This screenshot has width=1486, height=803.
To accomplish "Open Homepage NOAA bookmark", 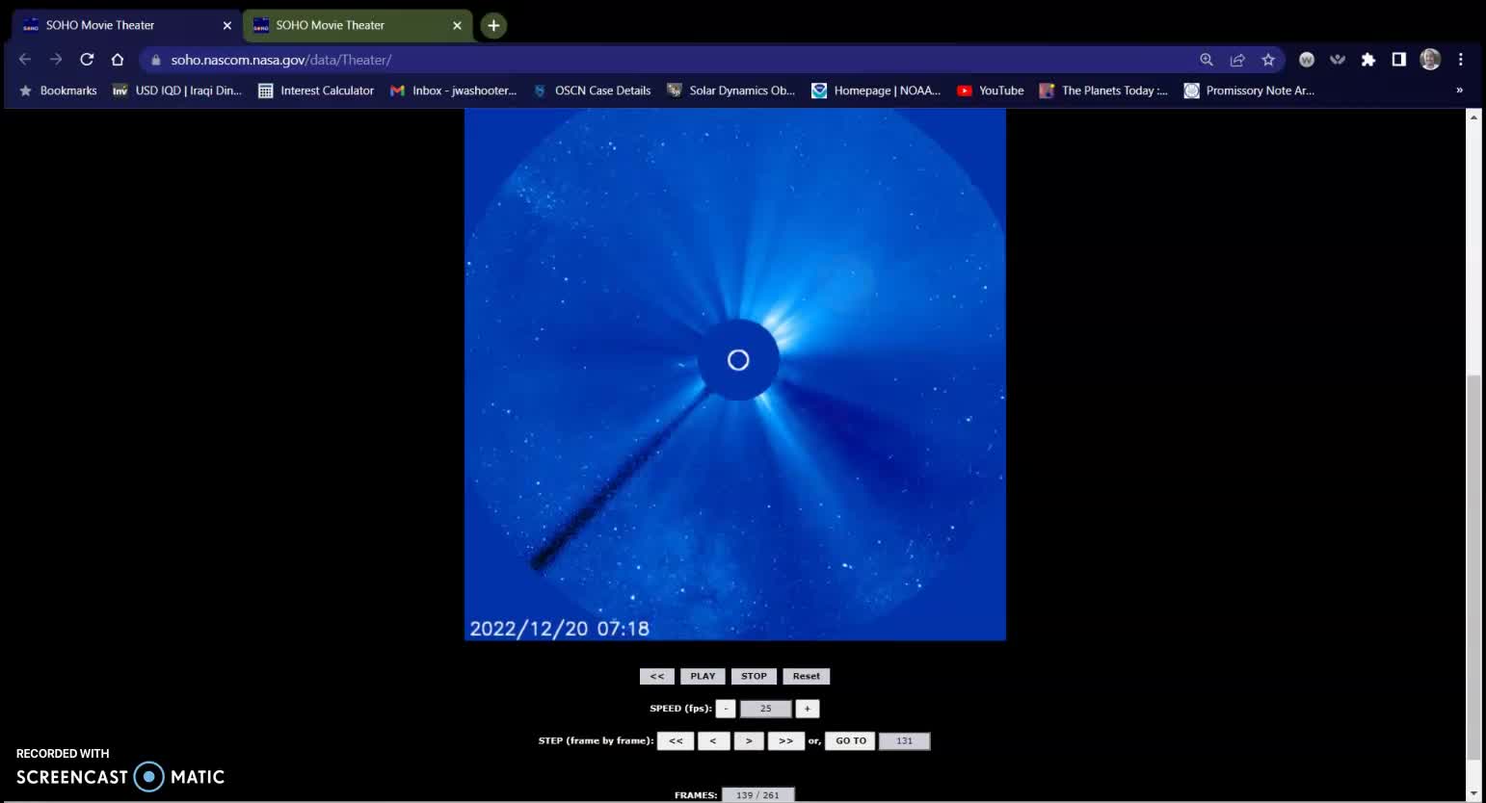I will pos(876,91).
